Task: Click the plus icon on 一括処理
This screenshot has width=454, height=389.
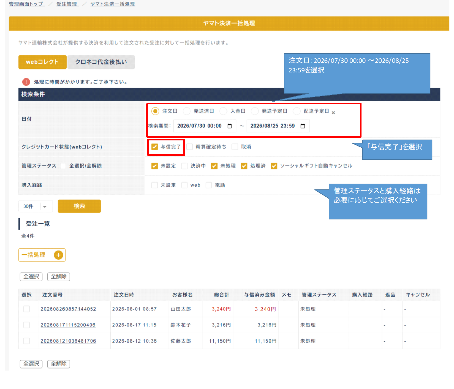Action: tap(58, 255)
